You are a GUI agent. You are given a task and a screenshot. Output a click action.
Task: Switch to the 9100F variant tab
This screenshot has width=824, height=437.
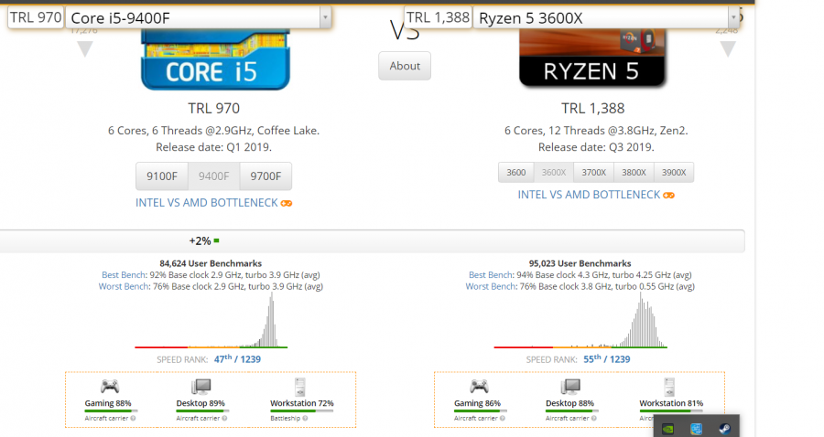162,176
